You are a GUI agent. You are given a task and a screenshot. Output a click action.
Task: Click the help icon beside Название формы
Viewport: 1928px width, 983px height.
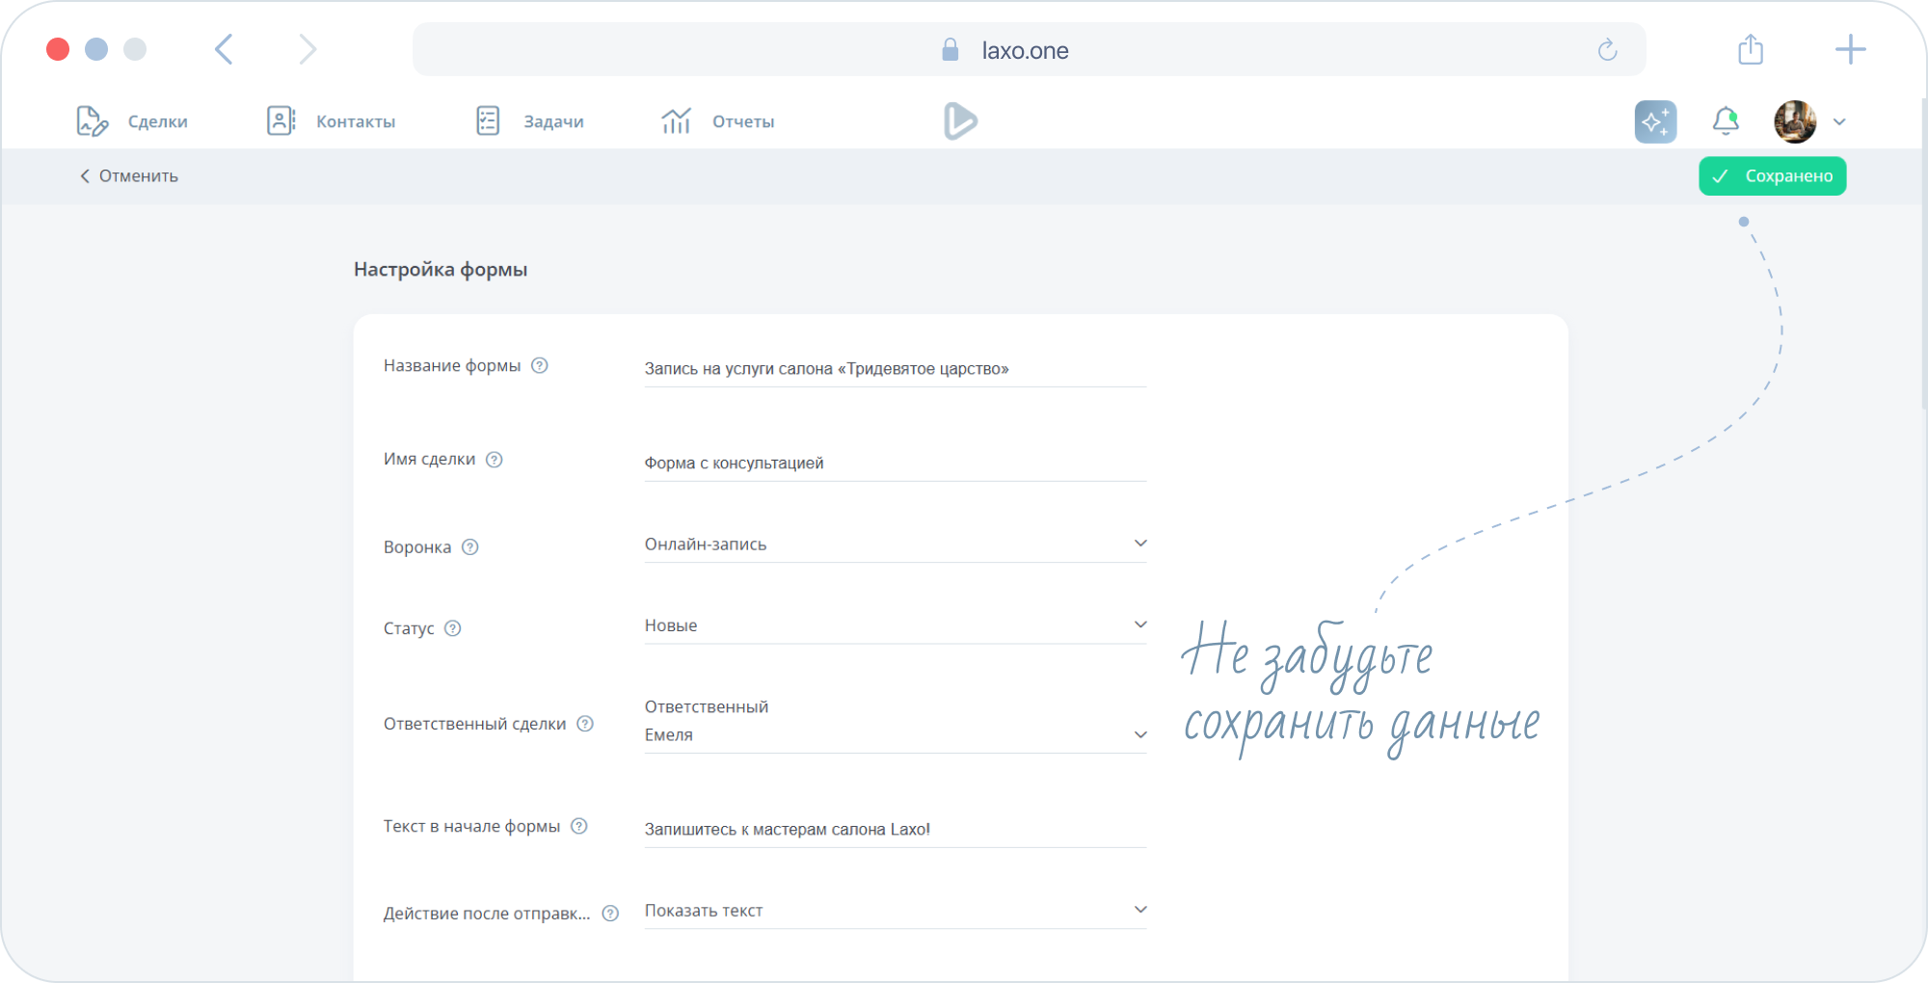click(540, 365)
